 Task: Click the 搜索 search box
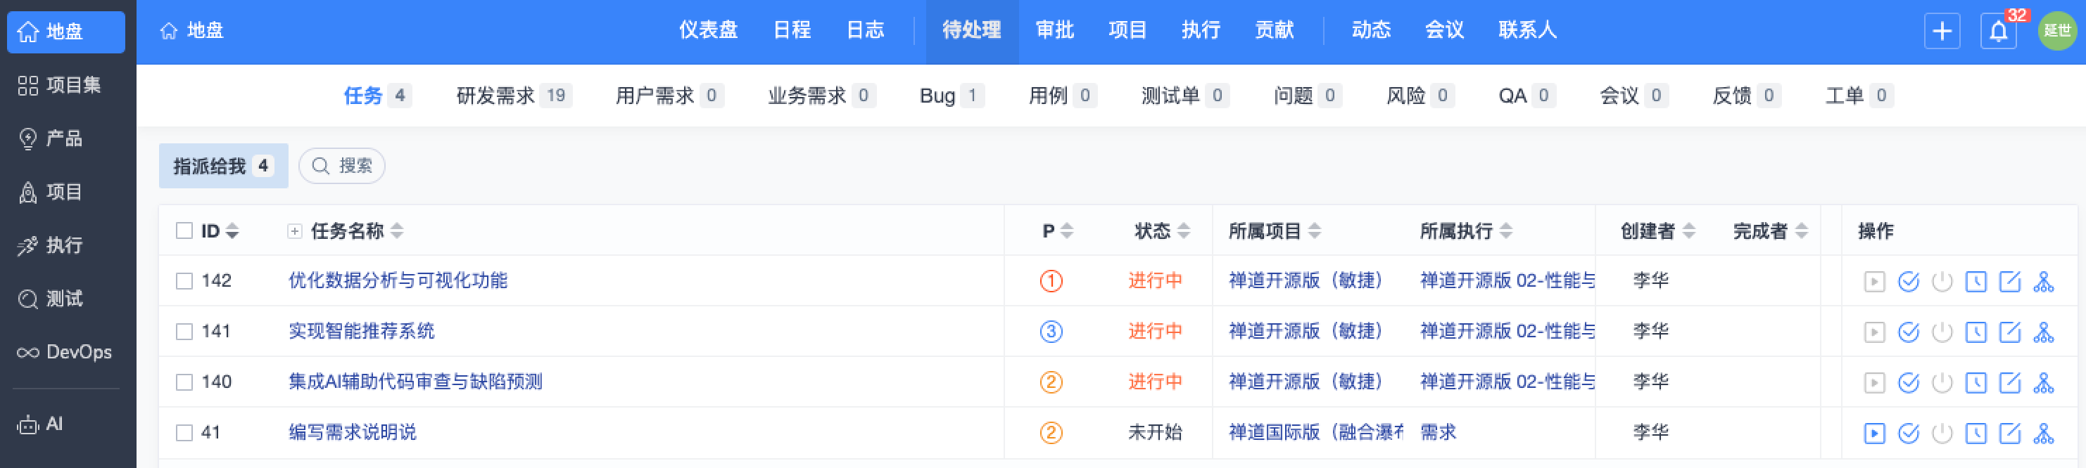[342, 166]
